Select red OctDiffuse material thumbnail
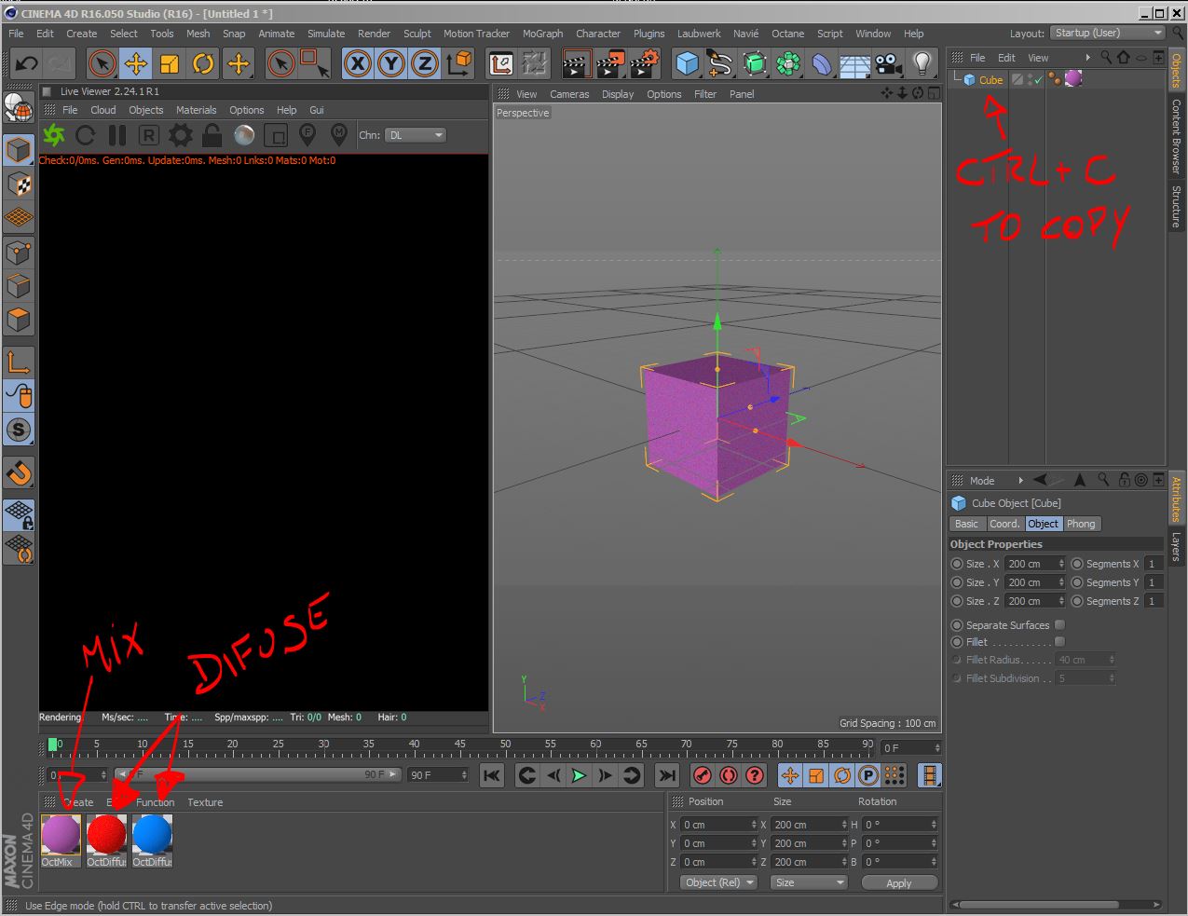 [x=106, y=835]
